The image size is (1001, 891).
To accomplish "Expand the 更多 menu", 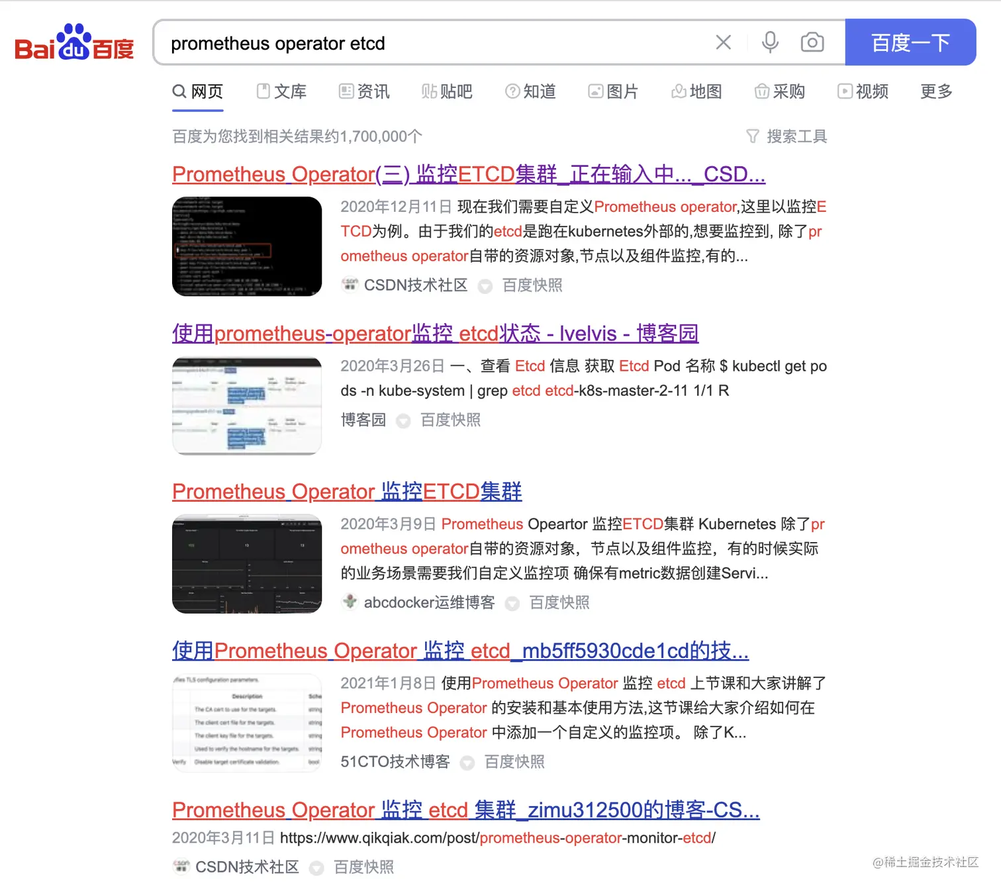I will pos(937,91).
